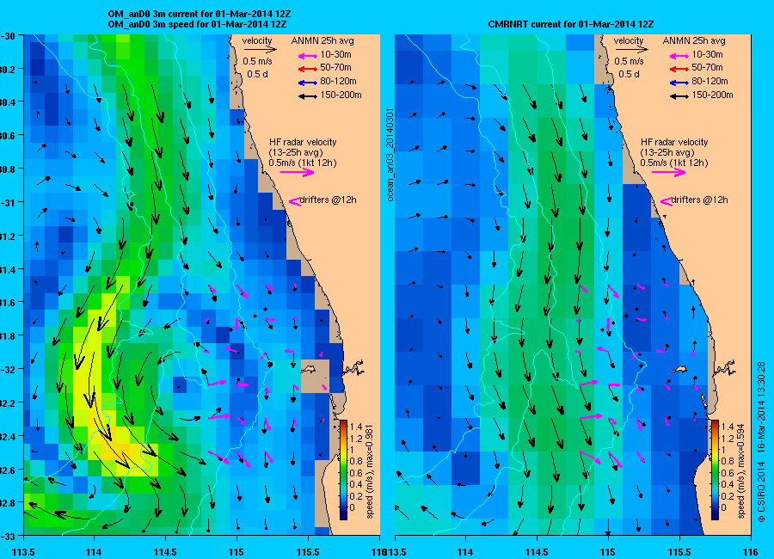Click the magenta 10-30m arrow in right legend
774x559 pixels.
[x=679, y=56]
